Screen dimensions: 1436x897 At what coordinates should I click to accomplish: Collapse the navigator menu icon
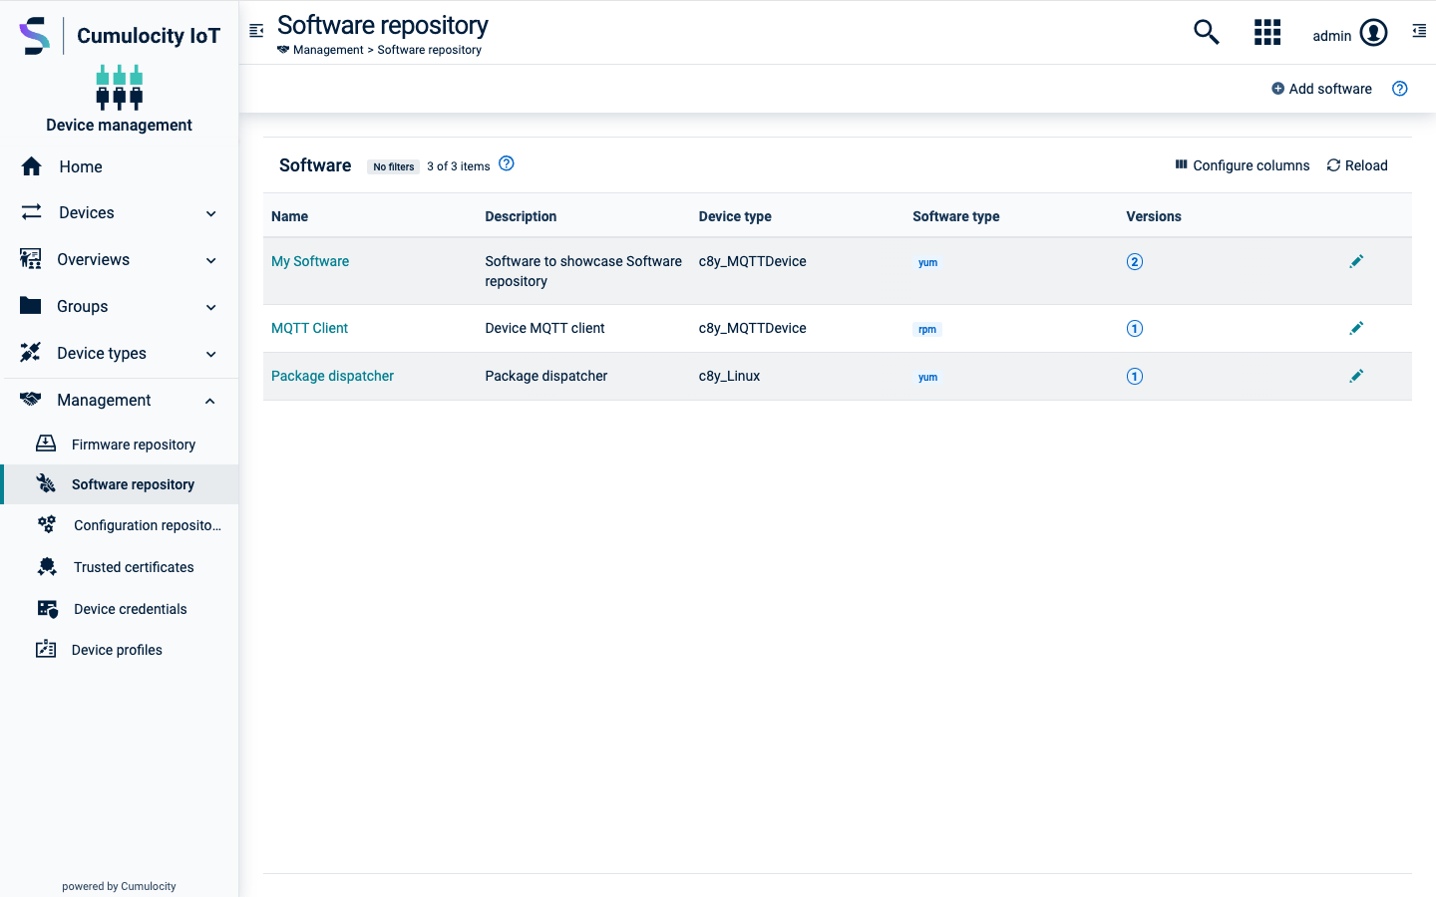coord(256,31)
